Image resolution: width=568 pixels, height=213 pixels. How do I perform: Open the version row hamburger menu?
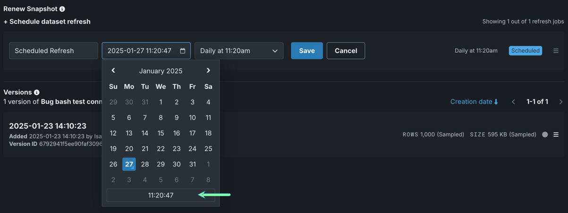pos(556,135)
